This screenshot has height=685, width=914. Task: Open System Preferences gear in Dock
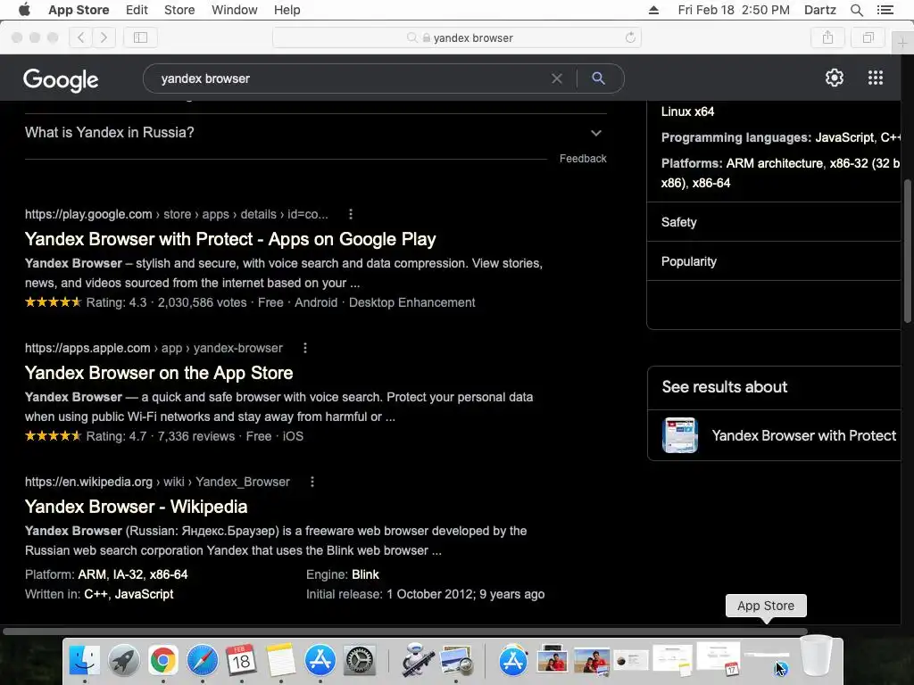[x=359, y=660]
